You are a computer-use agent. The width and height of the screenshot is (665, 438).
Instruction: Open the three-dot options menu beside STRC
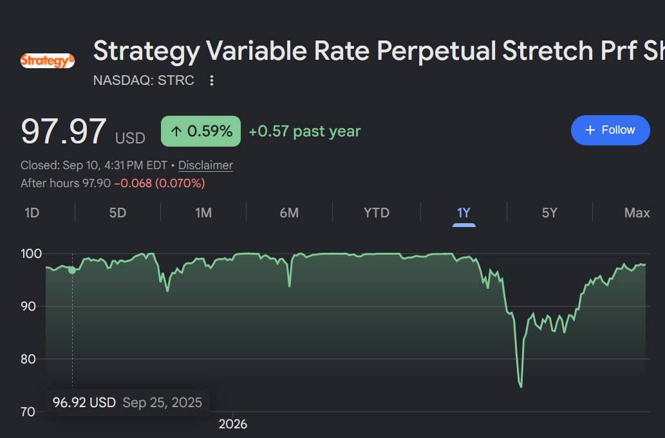tap(212, 80)
